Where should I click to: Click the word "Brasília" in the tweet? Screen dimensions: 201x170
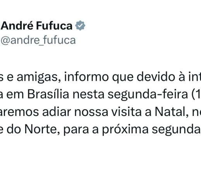click(x=48, y=94)
